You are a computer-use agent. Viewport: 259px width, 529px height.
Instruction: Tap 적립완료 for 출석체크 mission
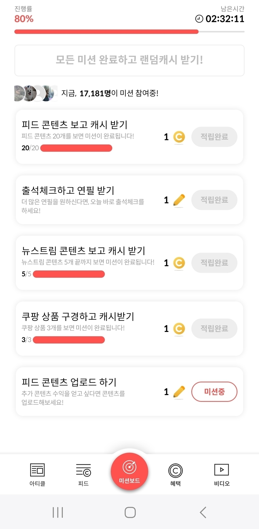(214, 200)
